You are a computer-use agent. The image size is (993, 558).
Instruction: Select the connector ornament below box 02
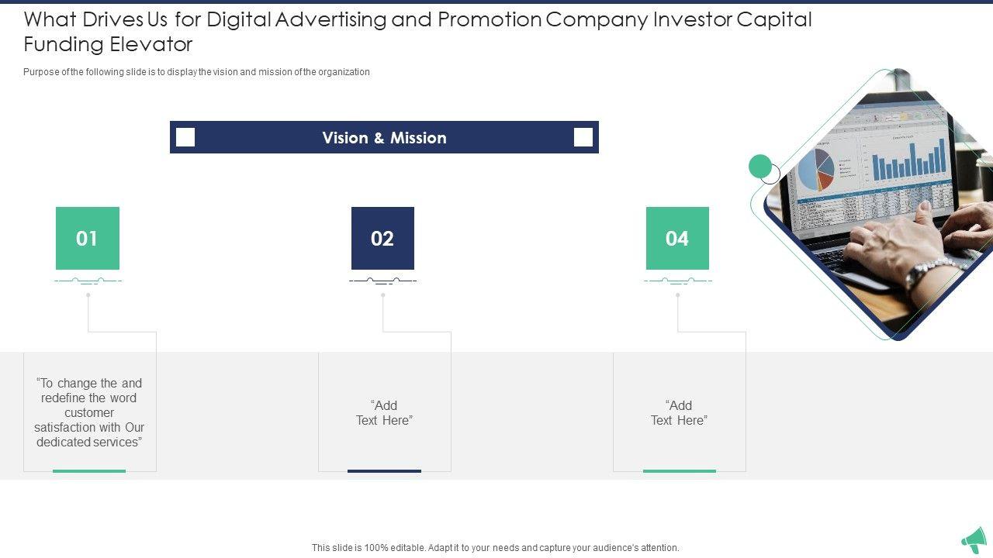pyautogui.click(x=382, y=281)
